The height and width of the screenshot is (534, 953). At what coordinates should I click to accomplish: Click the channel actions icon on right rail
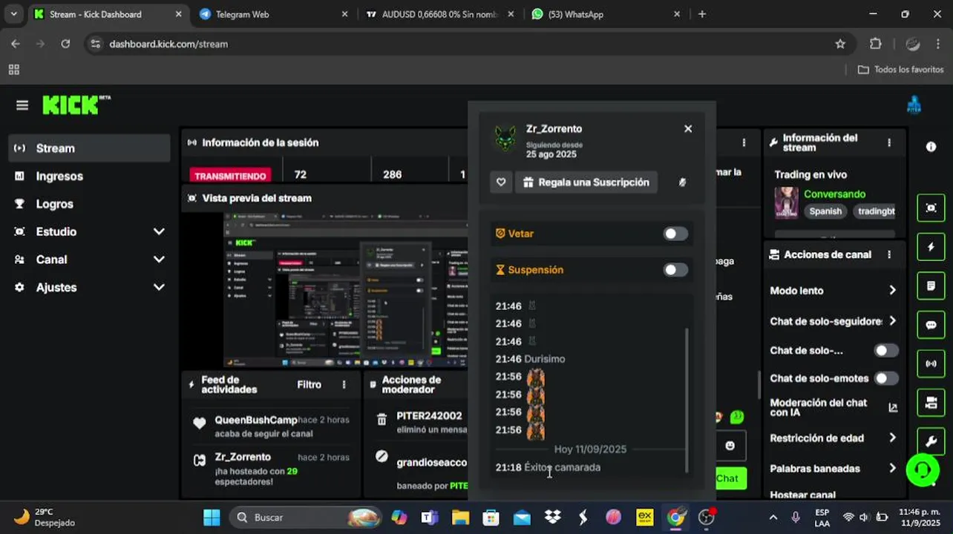931,403
